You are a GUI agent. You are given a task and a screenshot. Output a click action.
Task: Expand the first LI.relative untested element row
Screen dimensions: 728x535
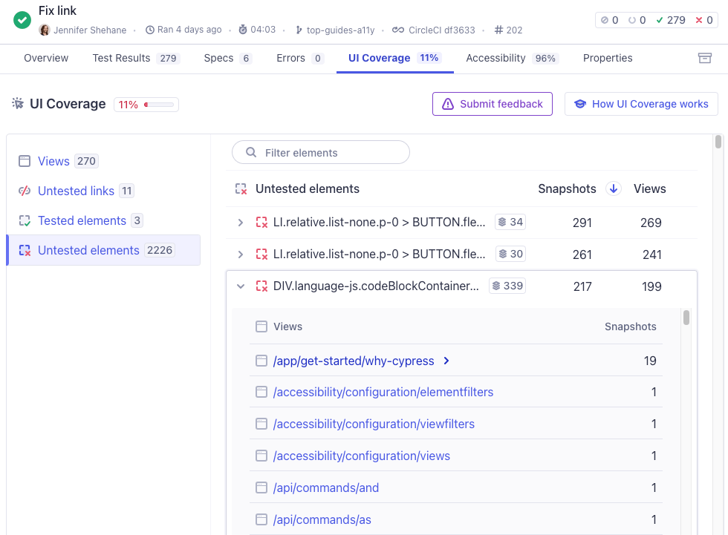240,220
